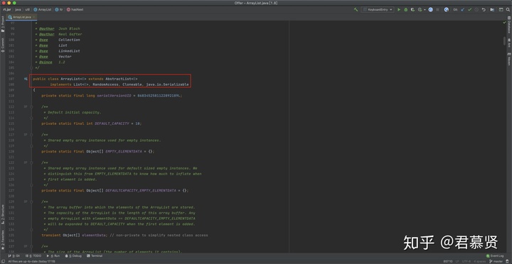
Task: Click the master Git branch widget
Action: click(496, 261)
